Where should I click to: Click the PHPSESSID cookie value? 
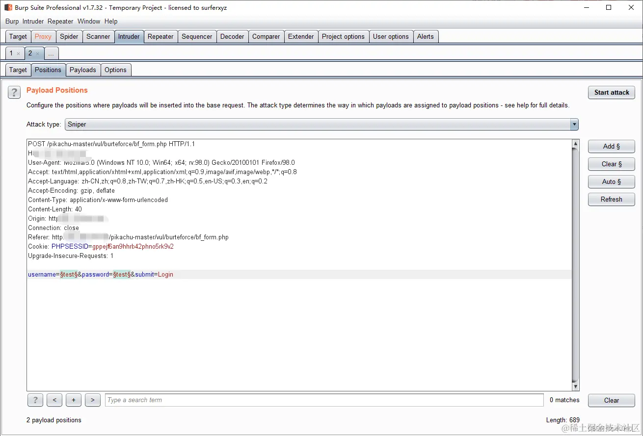[133, 247]
